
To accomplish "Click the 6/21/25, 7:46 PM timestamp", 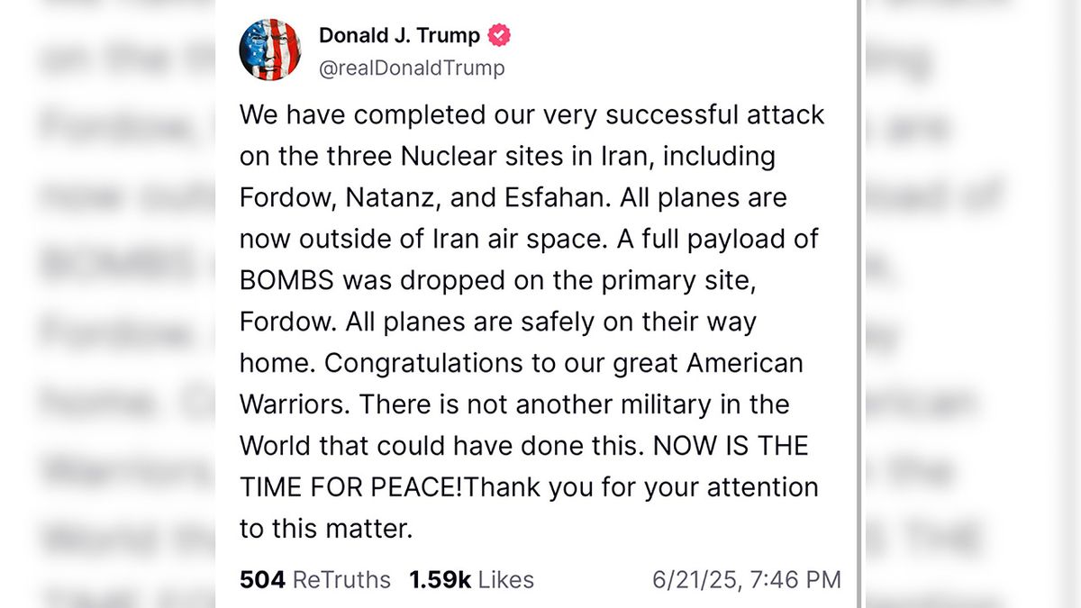I will (x=747, y=579).
